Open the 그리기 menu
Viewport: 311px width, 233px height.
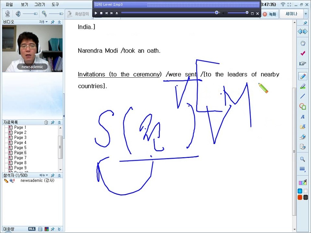40,4
